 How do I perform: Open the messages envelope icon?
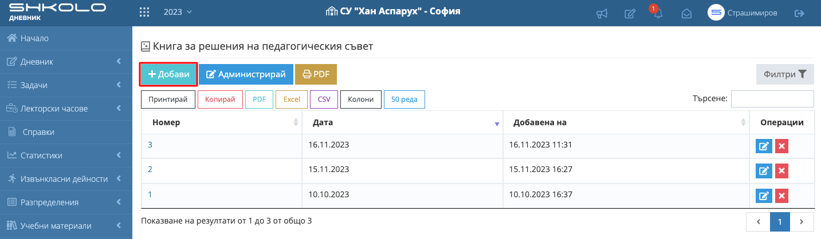pyautogui.click(x=686, y=13)
